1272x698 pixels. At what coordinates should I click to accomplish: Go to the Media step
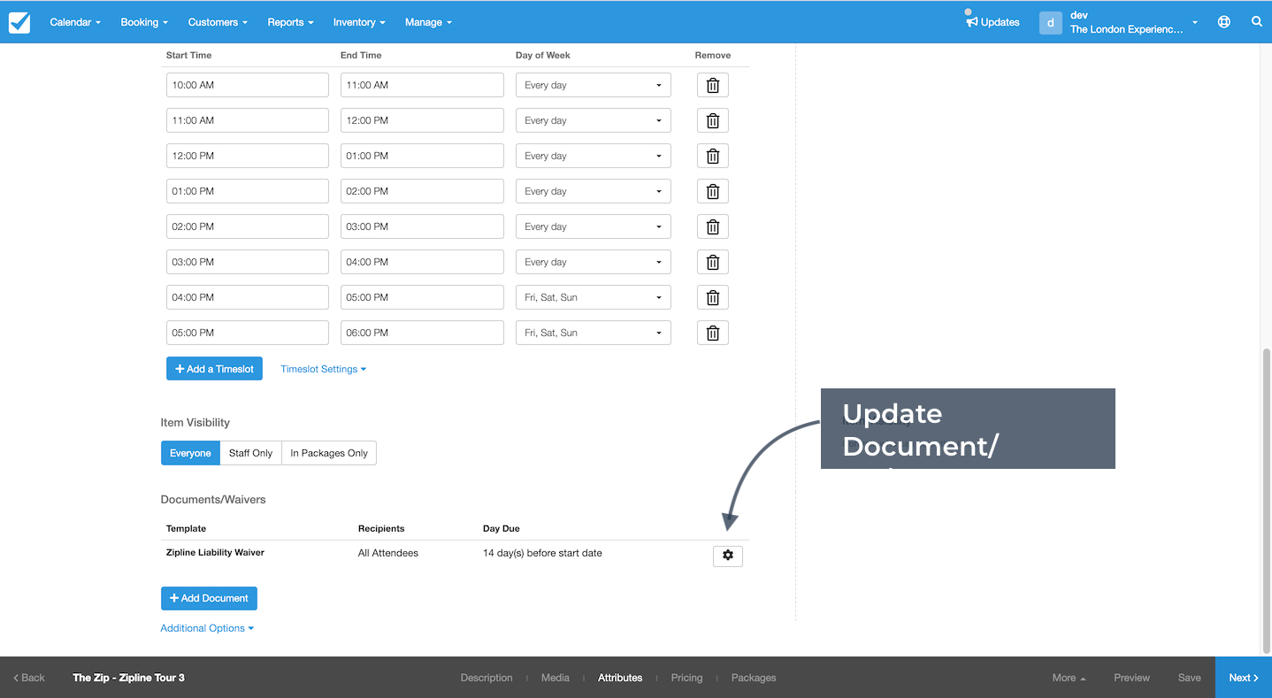click(556, 678)
